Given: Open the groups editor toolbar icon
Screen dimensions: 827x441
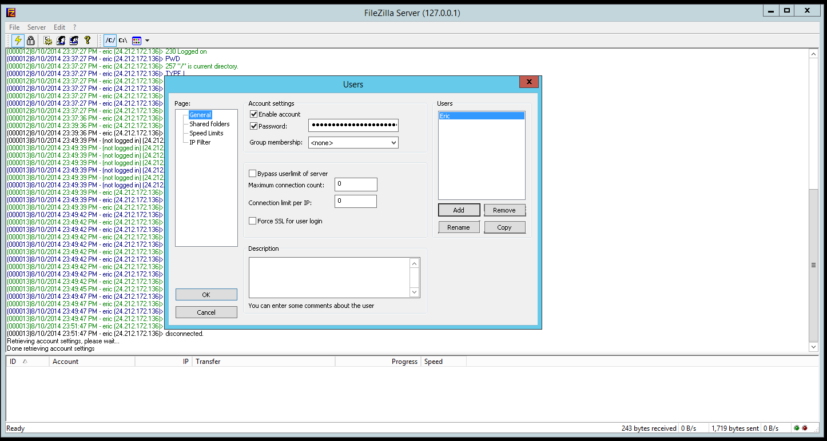Looking at the screenshot, I should (74, 41).
